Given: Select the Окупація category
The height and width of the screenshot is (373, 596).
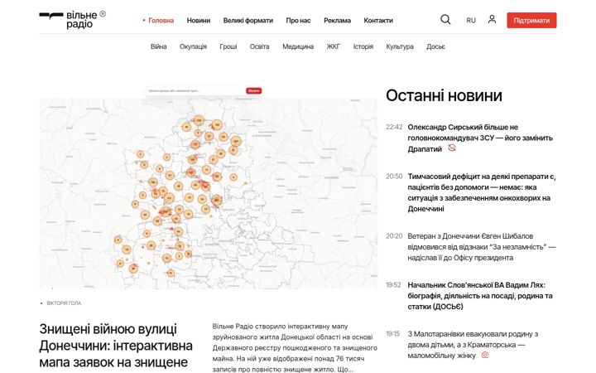Looking at the screenshot, I should (193, 46).
